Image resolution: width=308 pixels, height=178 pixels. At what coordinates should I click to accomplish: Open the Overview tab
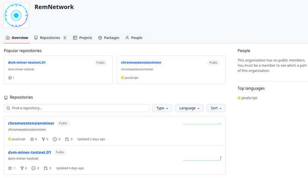17,38
